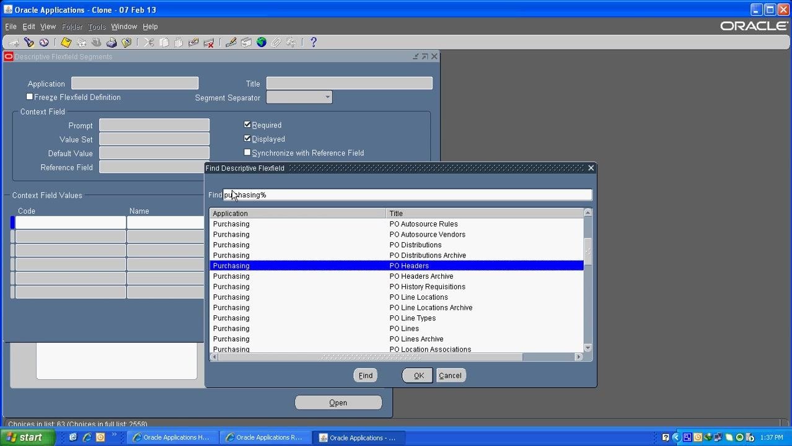The height and width of the screenshot is (446, 792).
Task: Click the Find button in the dialog
Action: (x=366, y=375)
